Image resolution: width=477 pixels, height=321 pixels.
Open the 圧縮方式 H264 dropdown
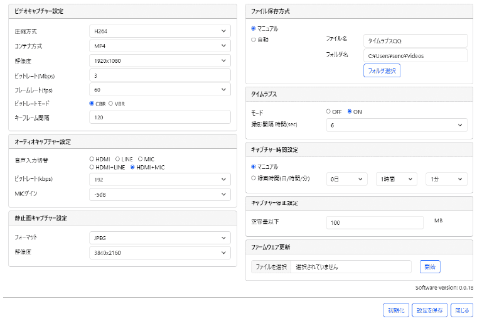[159, 31]
